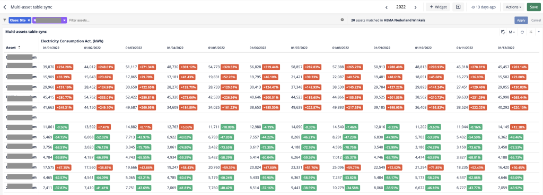Click the -46.16% badge
Viewport: 543px width, 195px height.
pyautogui.click(x=436, y=188)
